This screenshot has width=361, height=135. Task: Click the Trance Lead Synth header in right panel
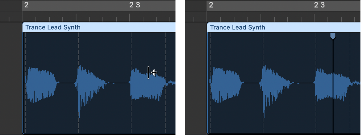point(238,27)
